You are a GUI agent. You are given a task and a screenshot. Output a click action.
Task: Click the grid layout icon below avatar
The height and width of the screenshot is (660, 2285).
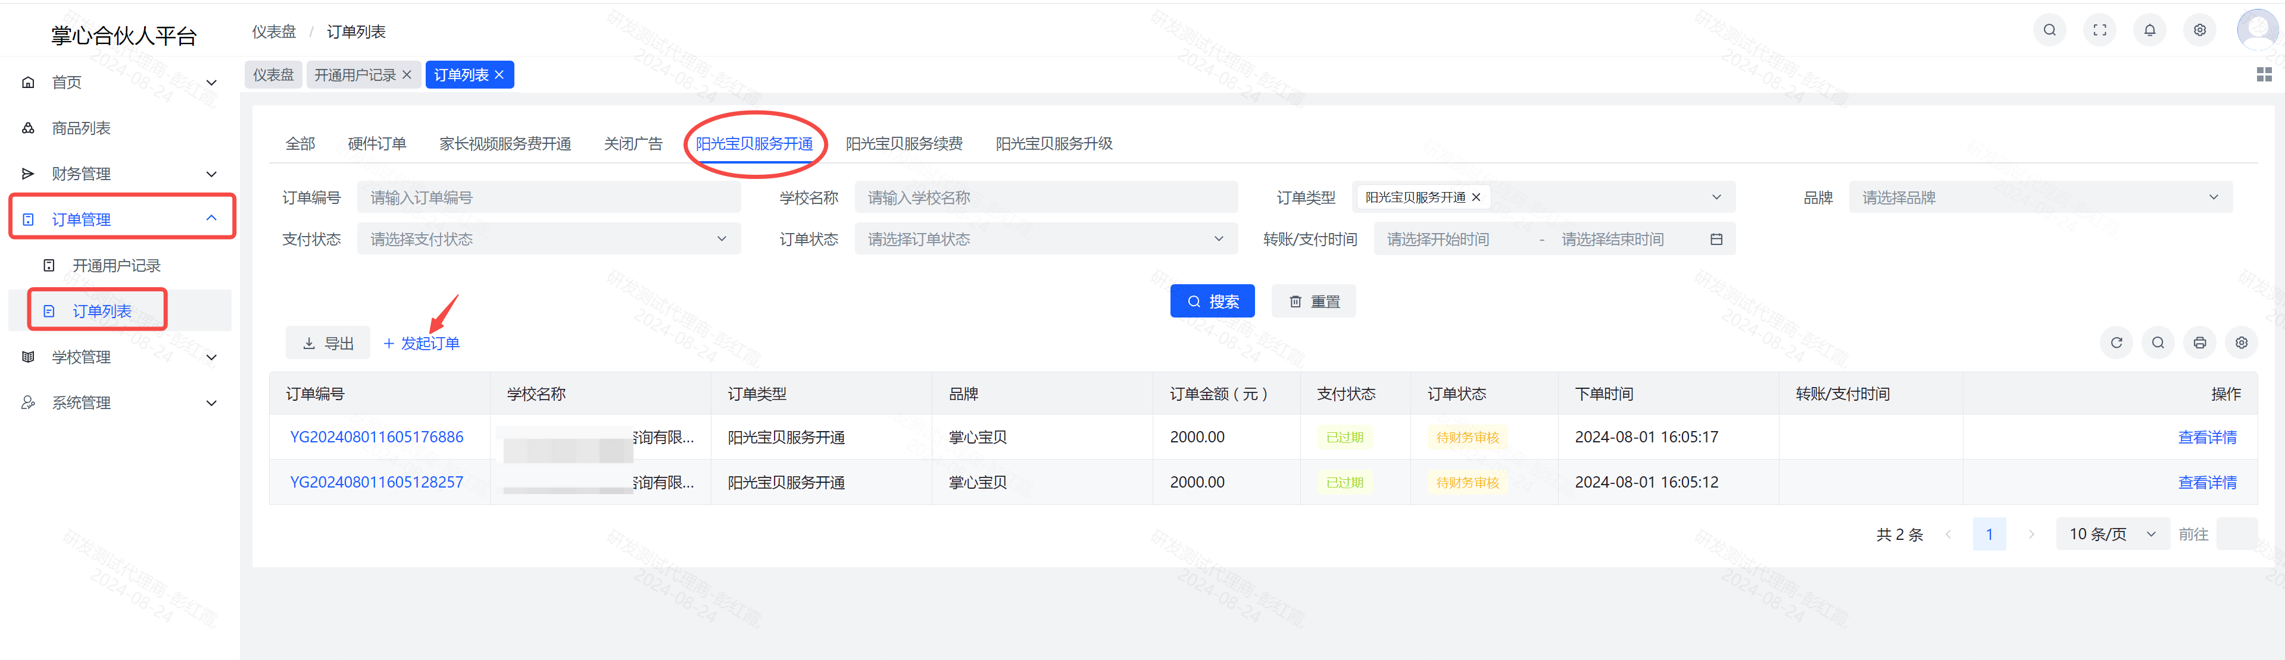click(2264, 76)
